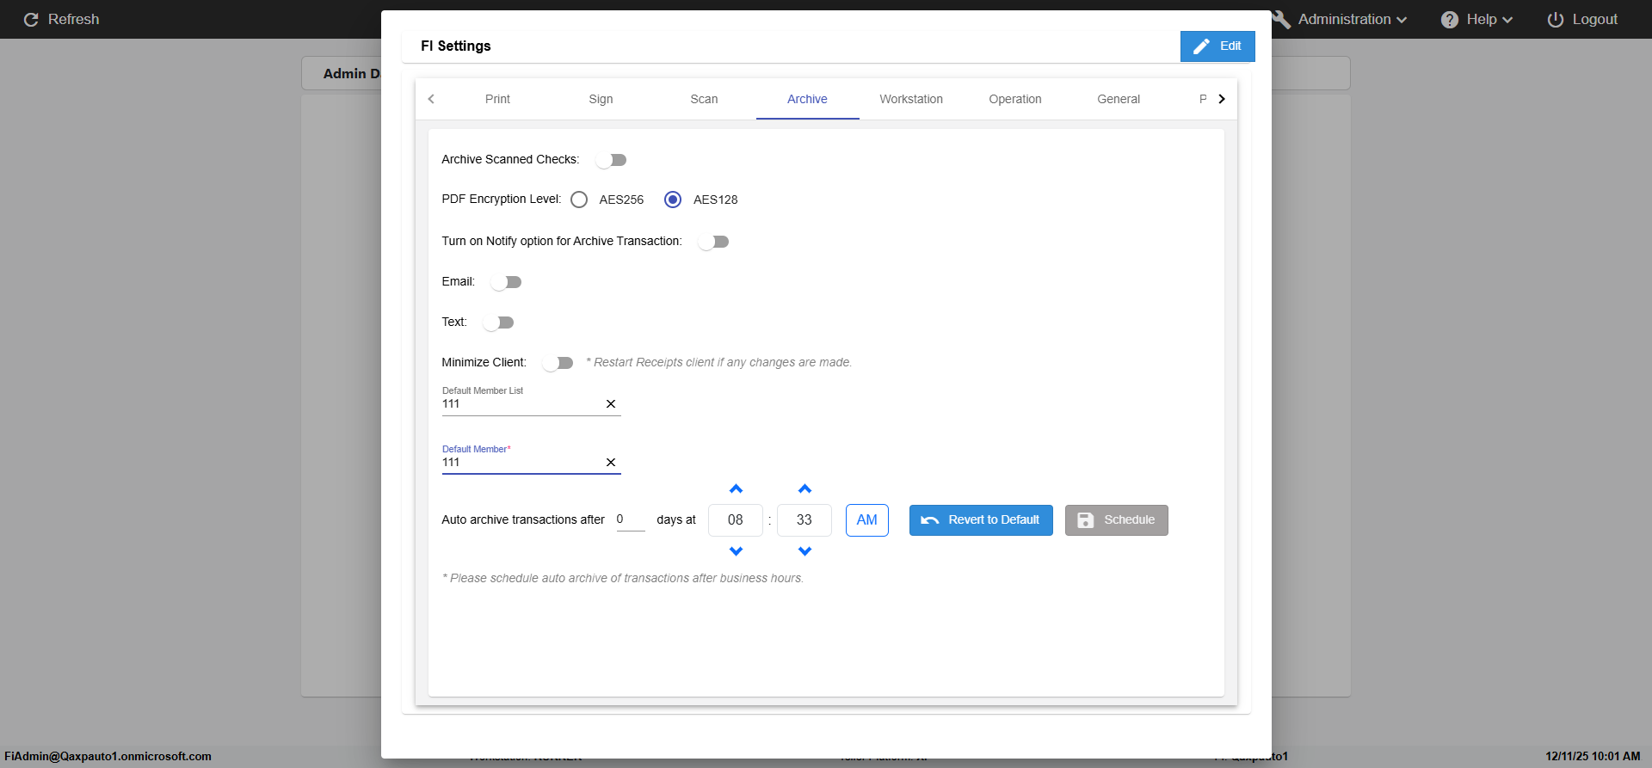
Task: Click the hour increment up arrow
Action: pyautogui.click(x=736, y=489)
